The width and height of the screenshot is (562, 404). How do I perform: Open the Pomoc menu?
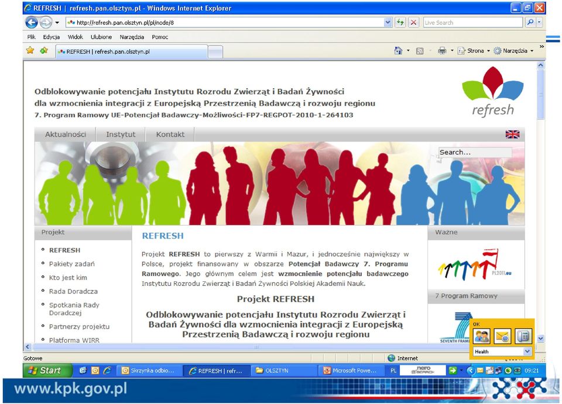[x=160, y=37]
